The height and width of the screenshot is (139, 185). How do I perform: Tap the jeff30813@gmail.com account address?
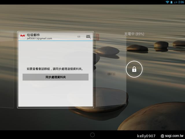(39, 39)
